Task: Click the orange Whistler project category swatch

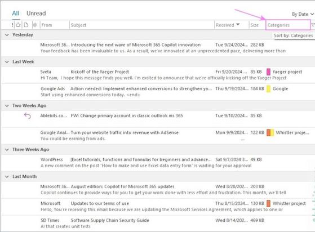Action: (x=268, y=203)
